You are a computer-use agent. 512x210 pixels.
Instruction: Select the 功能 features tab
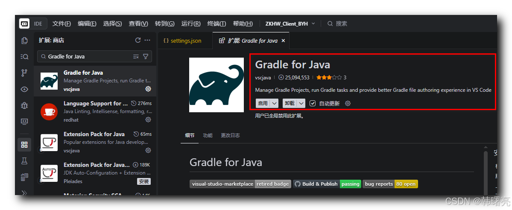click(208, 135)
